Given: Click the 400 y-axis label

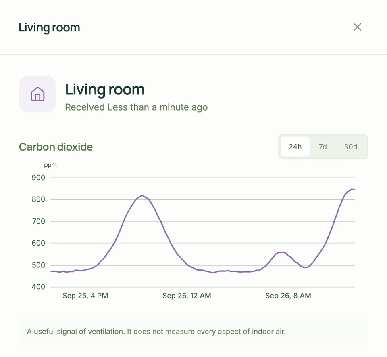Looking at the screenshot, I should pyautogui.click(x=38, y=287).
